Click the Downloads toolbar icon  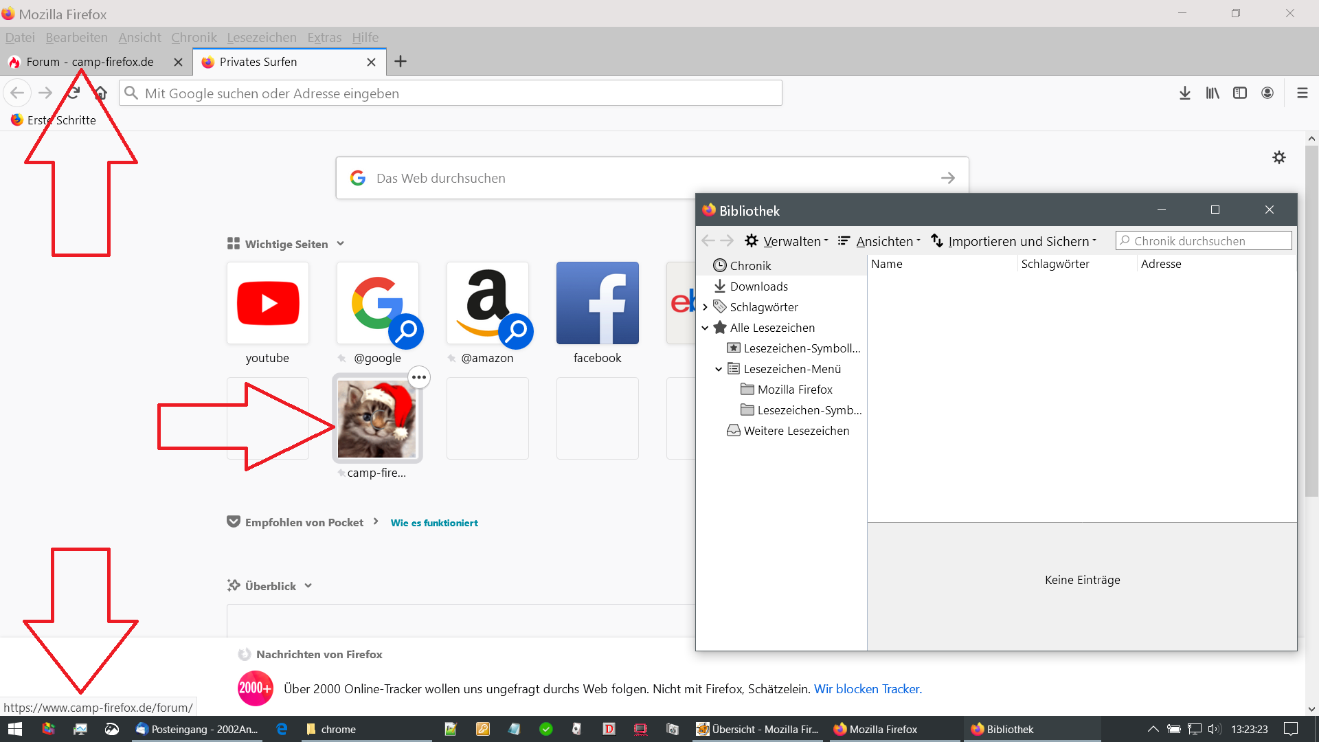[1184, 93]
